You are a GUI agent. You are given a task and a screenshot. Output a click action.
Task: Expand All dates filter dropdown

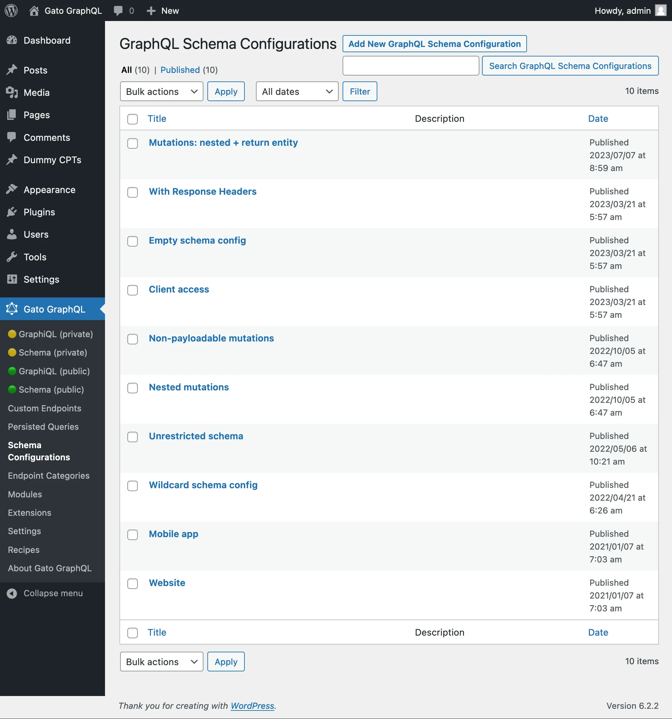coord(295,91)
